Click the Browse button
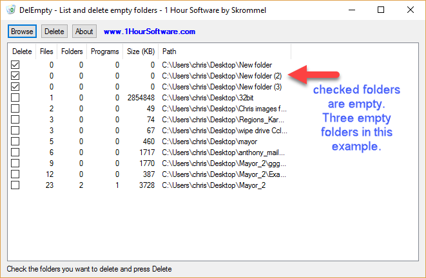Screen dimensions: 426x278 [x=22, y=32]
